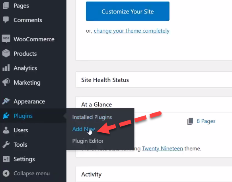Toggle the Activity panel header
This screenshot has width=232, height=182.
pyautogui.click(x=154, y=174)
